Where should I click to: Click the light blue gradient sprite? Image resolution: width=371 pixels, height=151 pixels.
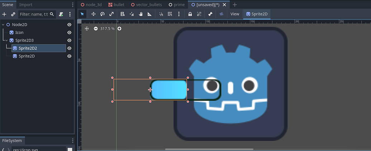point(169,90)
